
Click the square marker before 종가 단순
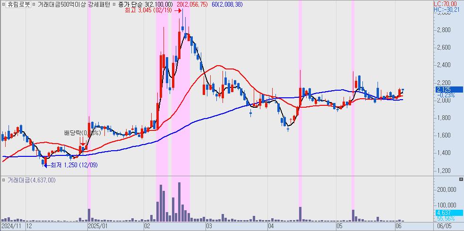pyautogui.click(x=114, y=4)
